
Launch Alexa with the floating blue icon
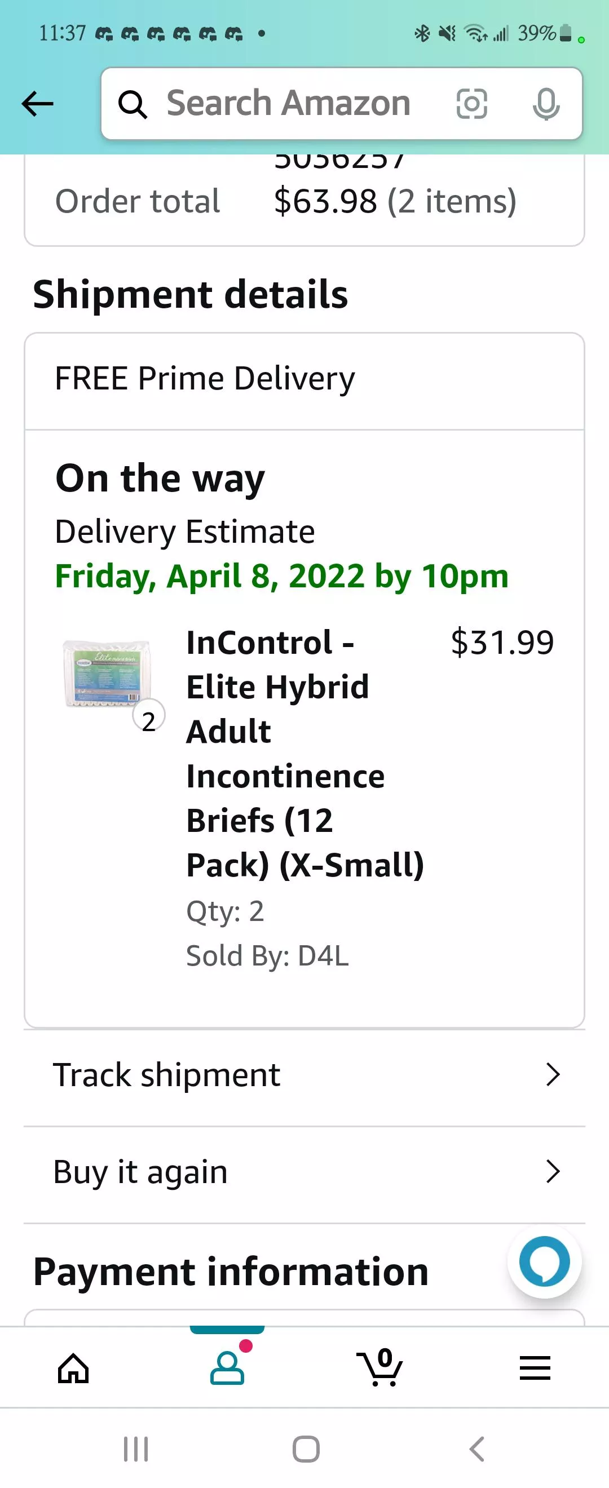544,1261
